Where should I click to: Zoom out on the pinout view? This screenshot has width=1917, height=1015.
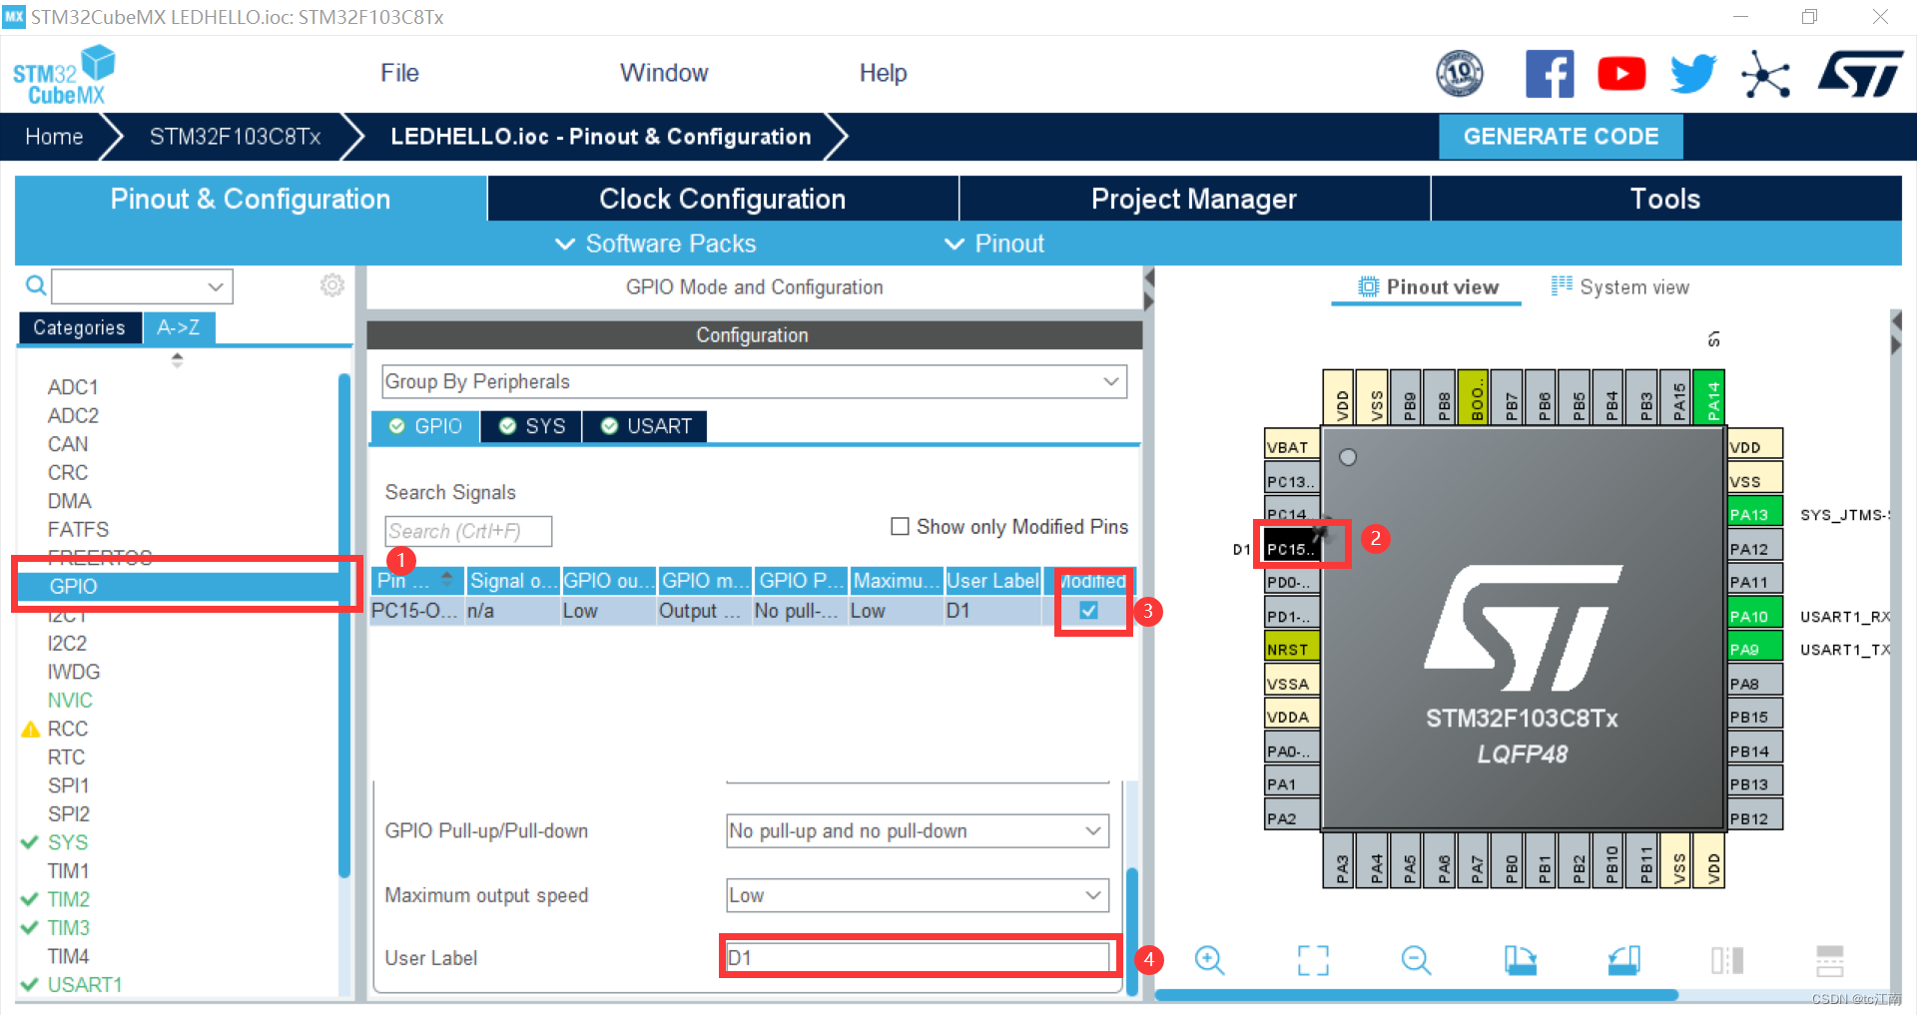(x=1416, y=960)
